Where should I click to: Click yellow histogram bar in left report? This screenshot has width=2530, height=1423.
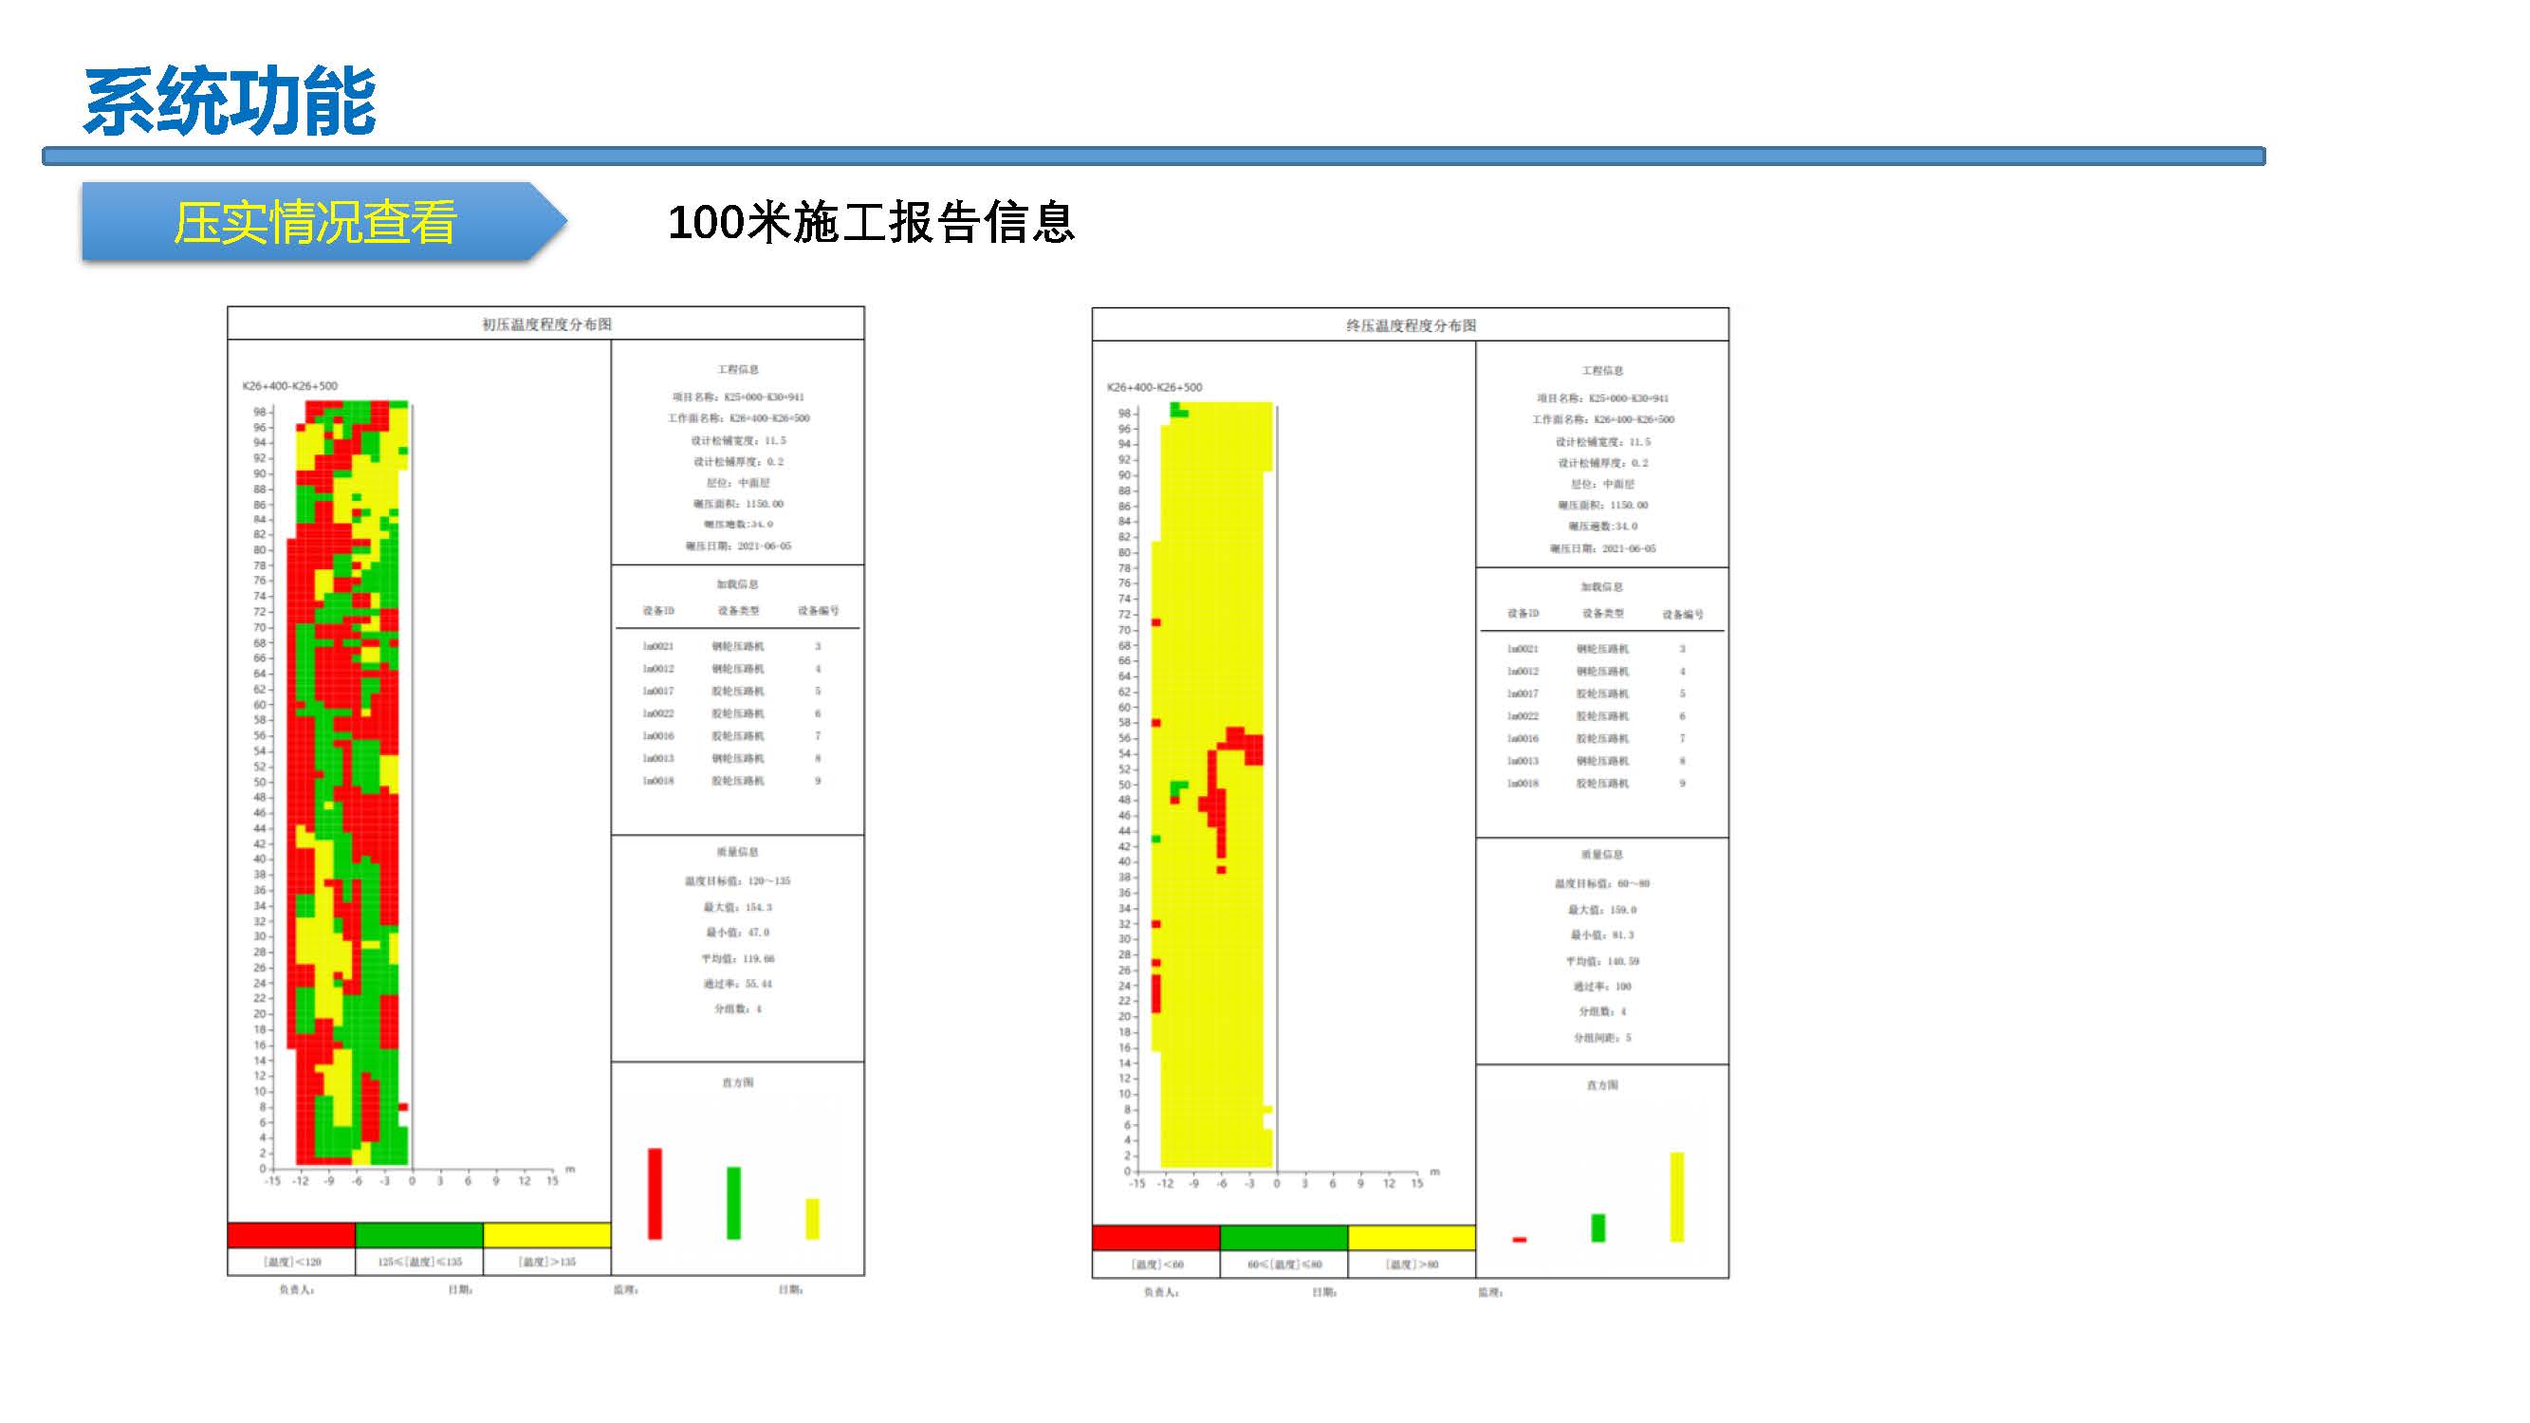(812, 1218)
